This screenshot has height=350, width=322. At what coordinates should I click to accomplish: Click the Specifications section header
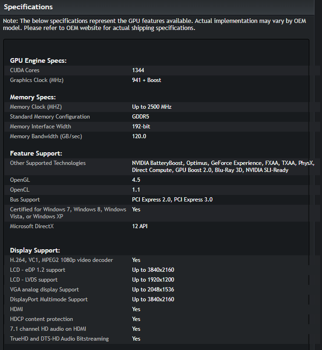29,7
